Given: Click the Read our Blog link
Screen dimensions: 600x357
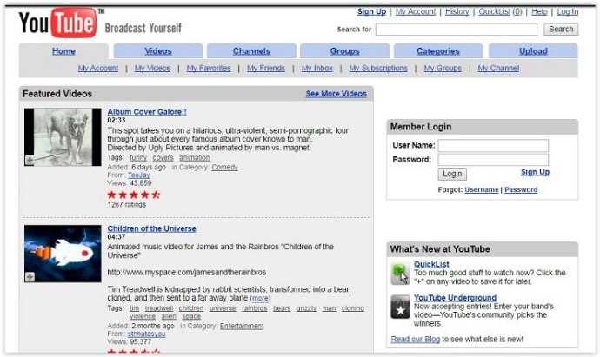Looking at the screenshot, I should 415,340.
